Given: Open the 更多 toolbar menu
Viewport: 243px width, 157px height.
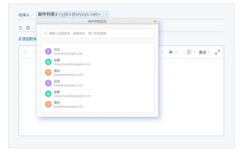Looking at the screenshot, I should coord(204,52).
